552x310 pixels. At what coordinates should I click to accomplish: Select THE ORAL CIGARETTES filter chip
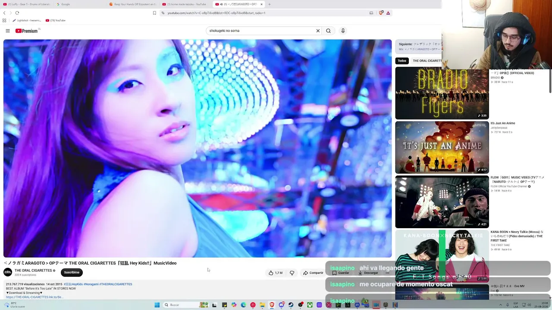pos(427,61)
